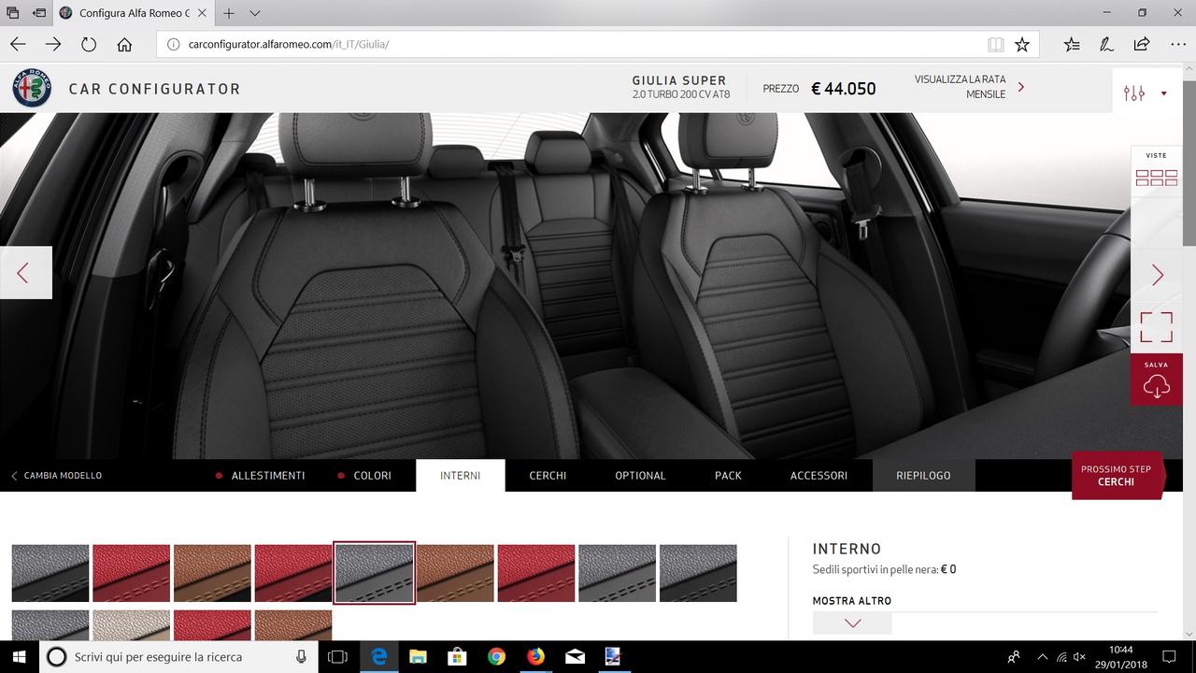Open the Optional tab
The width and height of the screenshot is (1196, 673).
coord(640,476)
